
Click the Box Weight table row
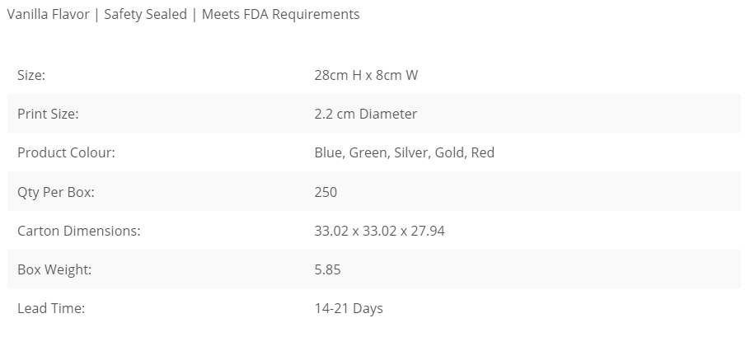pyautogui.click(x=374, y=269)
